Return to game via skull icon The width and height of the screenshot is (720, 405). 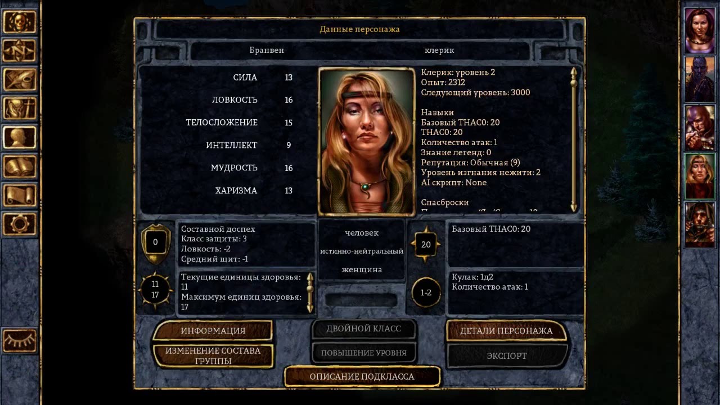click(x=20, y=22)
